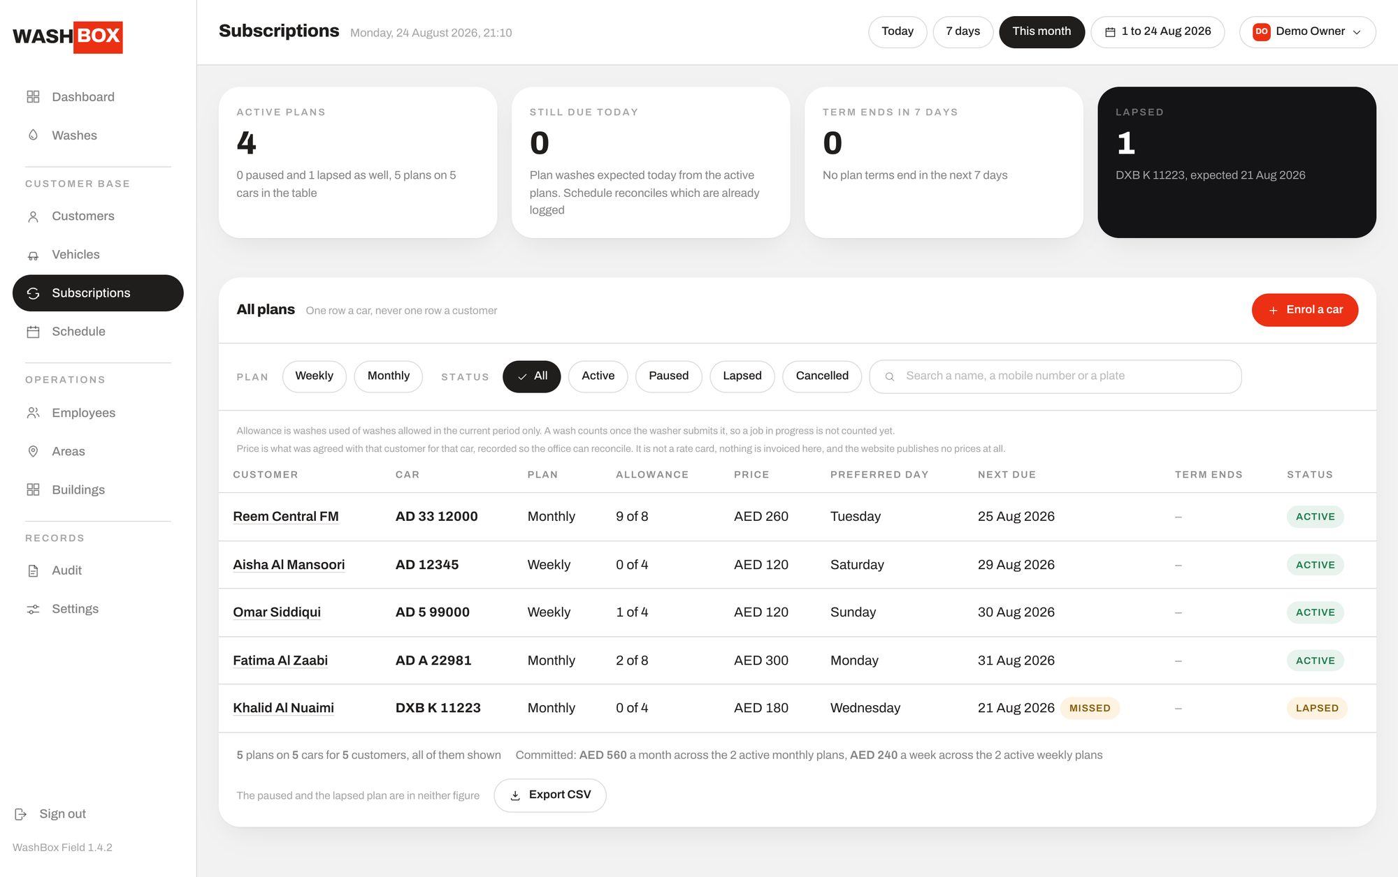Open customer Aisha Al Mansoori
The image size is (1398, 877).
[x=289, y=565]
